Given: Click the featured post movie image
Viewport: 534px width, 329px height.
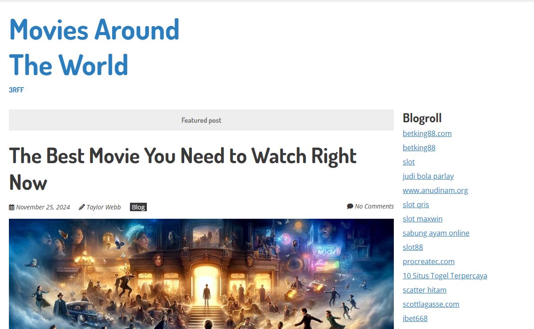Looking at the screenshot, I should (201, 273).
